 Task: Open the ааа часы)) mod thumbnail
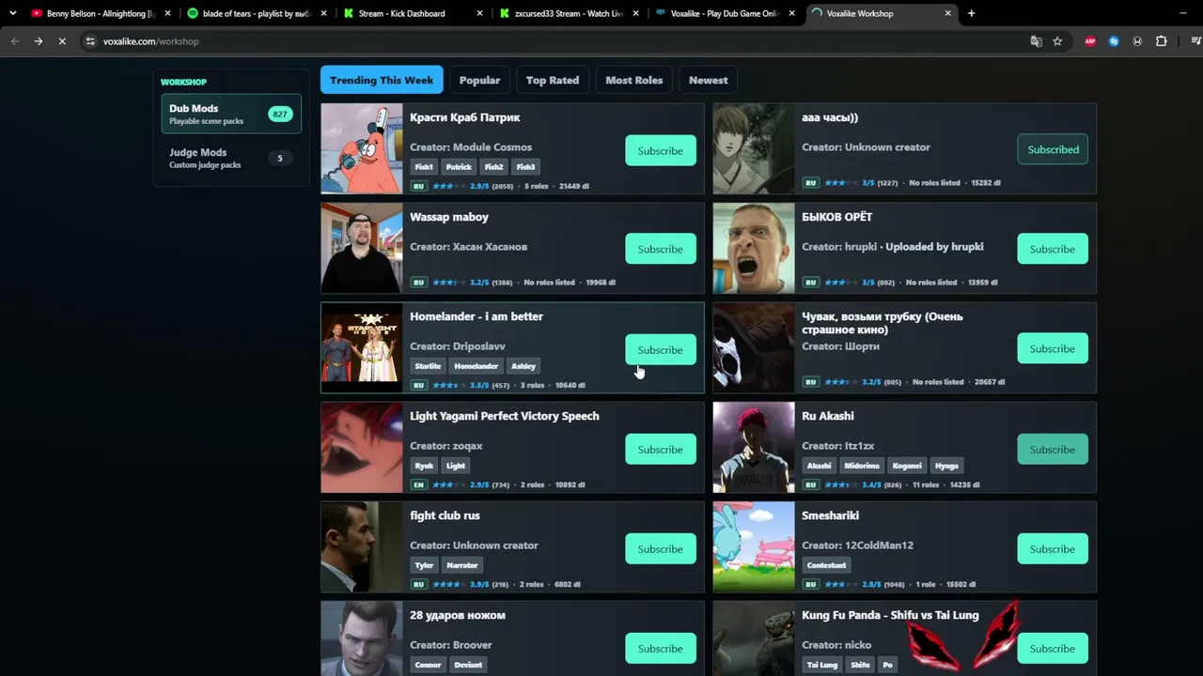click(x=754, y=148)
